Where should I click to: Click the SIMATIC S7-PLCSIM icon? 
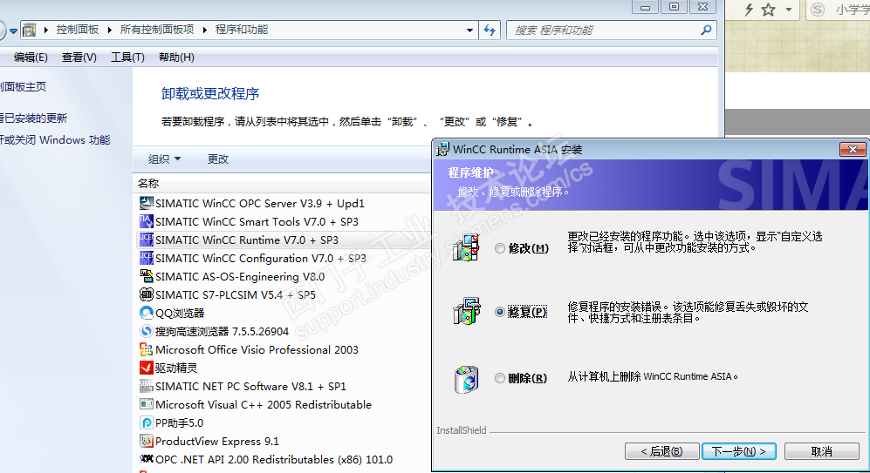pos(146,294)
